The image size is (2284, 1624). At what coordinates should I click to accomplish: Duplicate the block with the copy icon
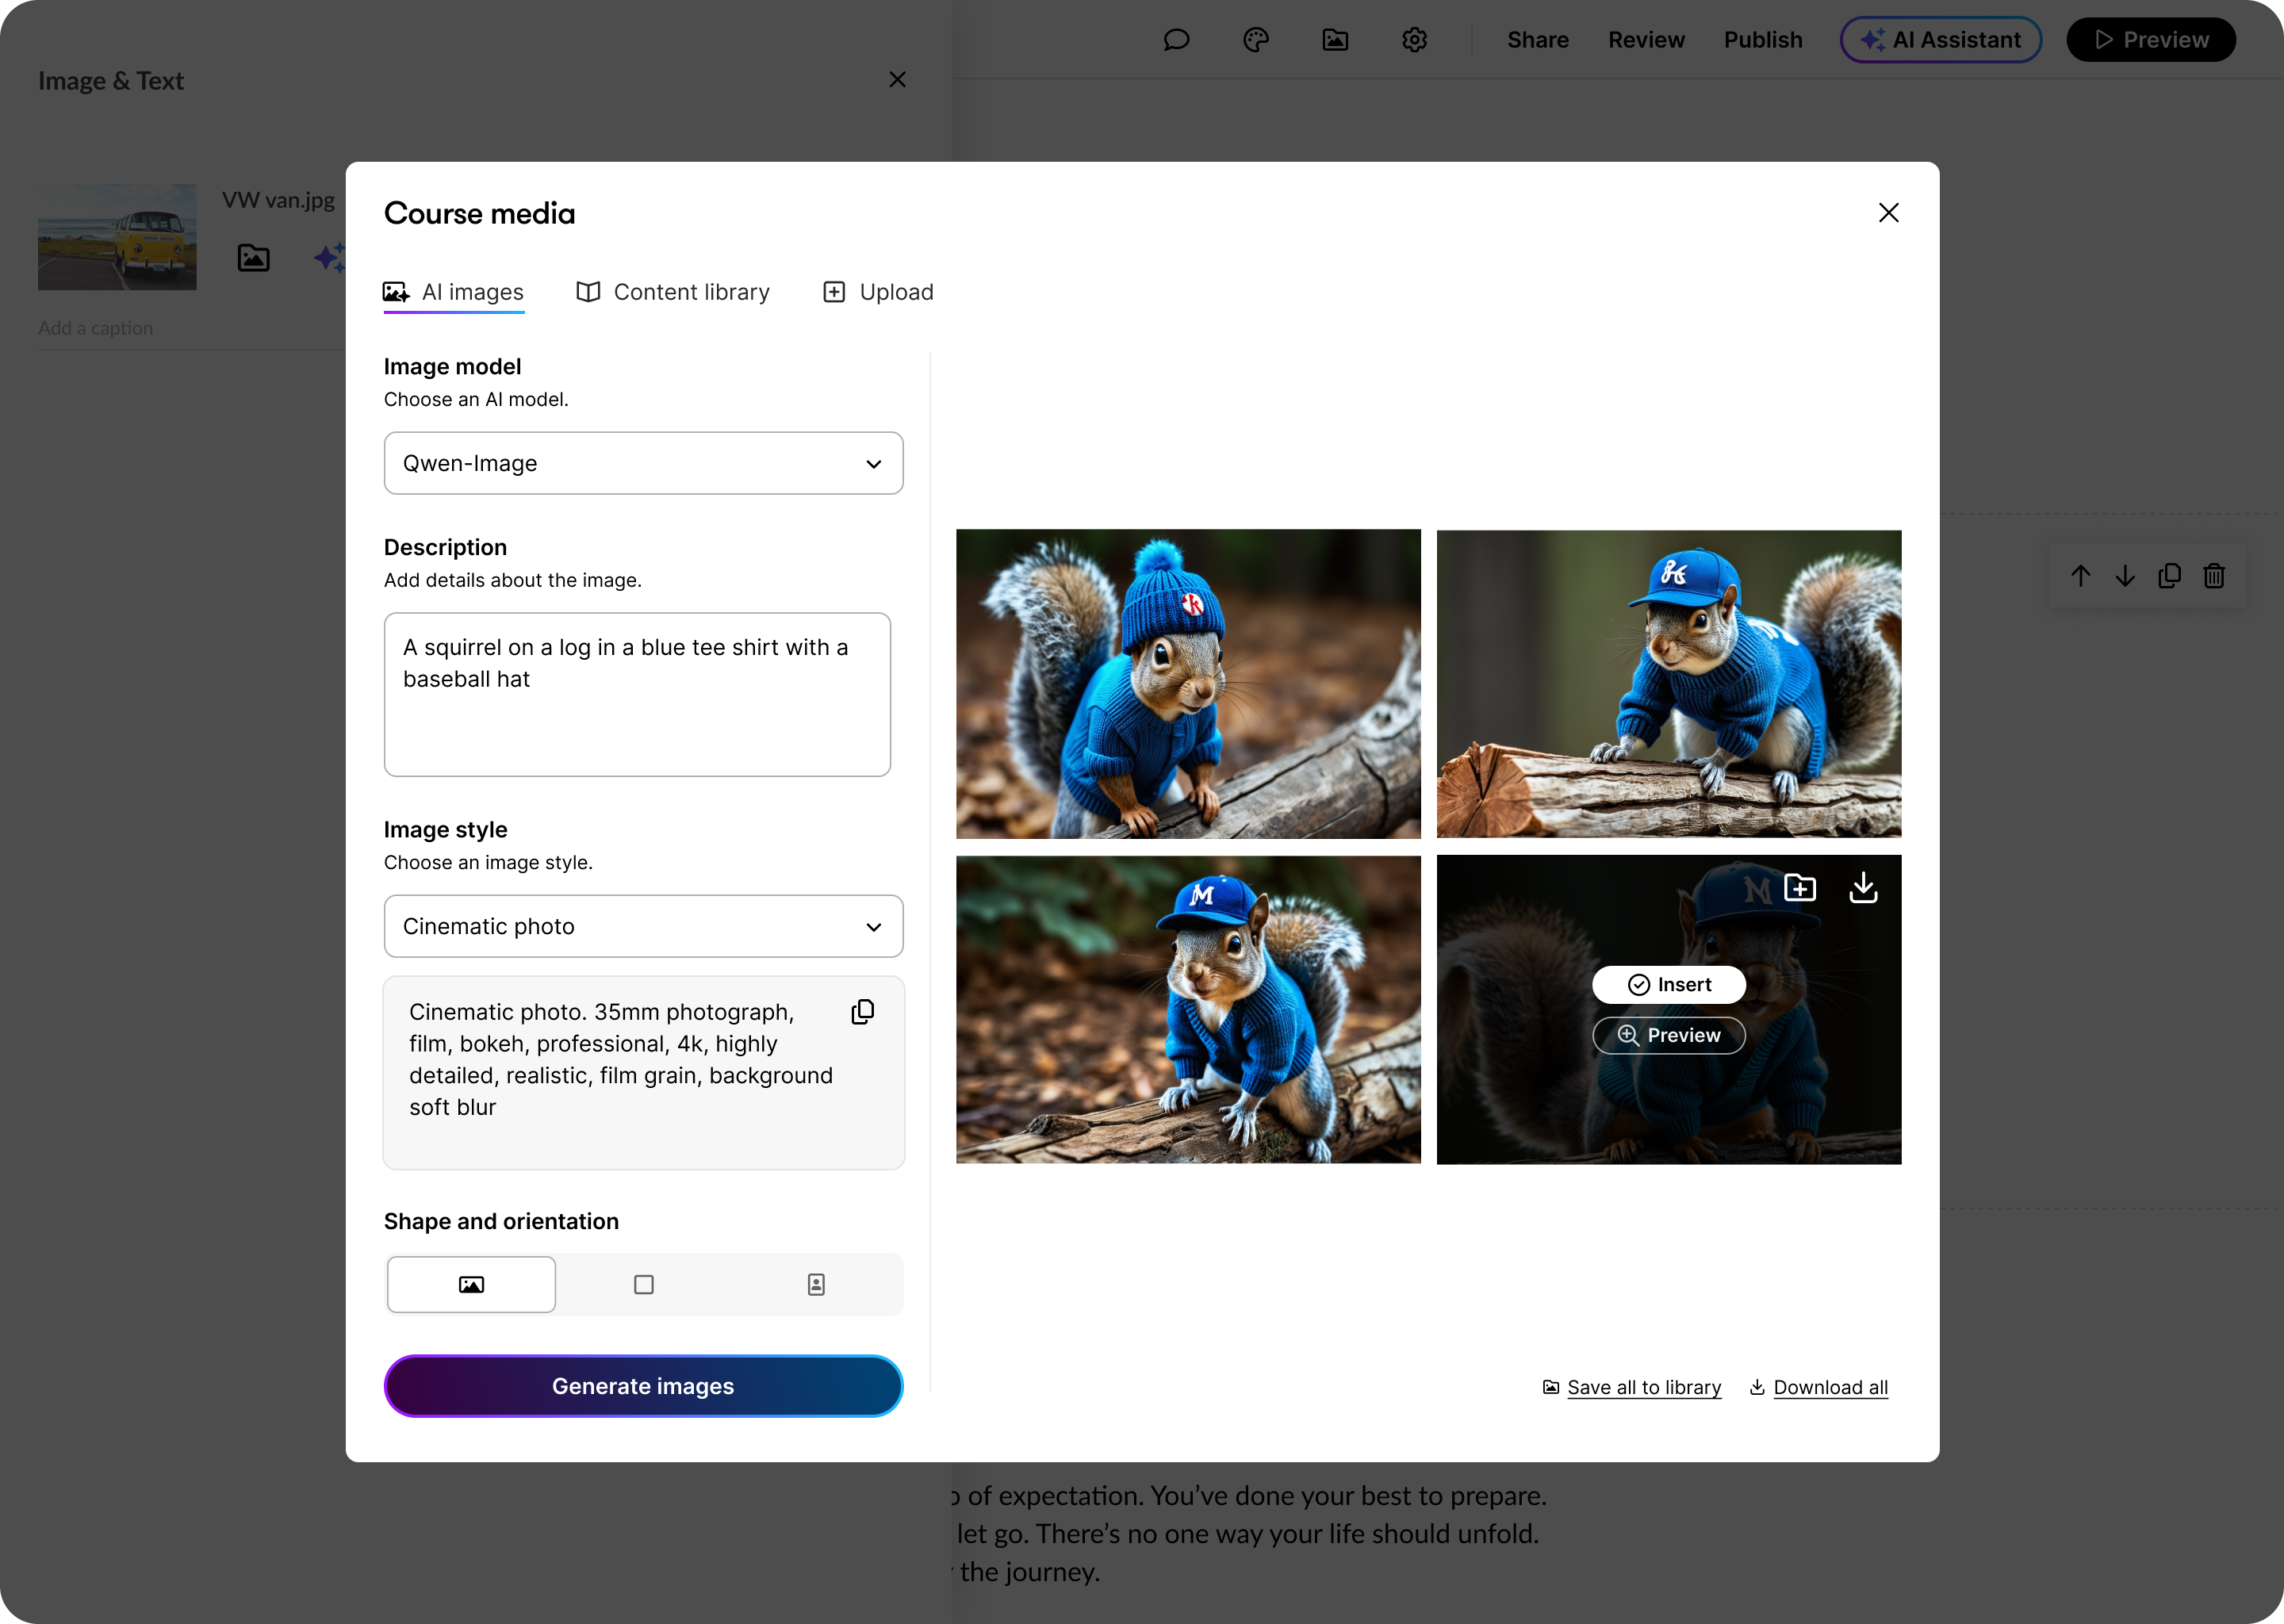tap(2170, 576)
